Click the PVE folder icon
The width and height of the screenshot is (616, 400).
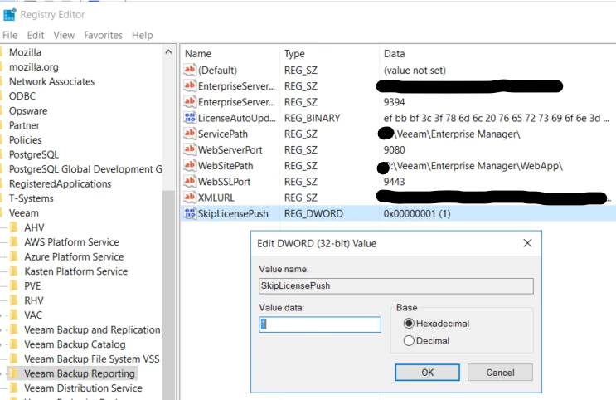tap(15, 285)
